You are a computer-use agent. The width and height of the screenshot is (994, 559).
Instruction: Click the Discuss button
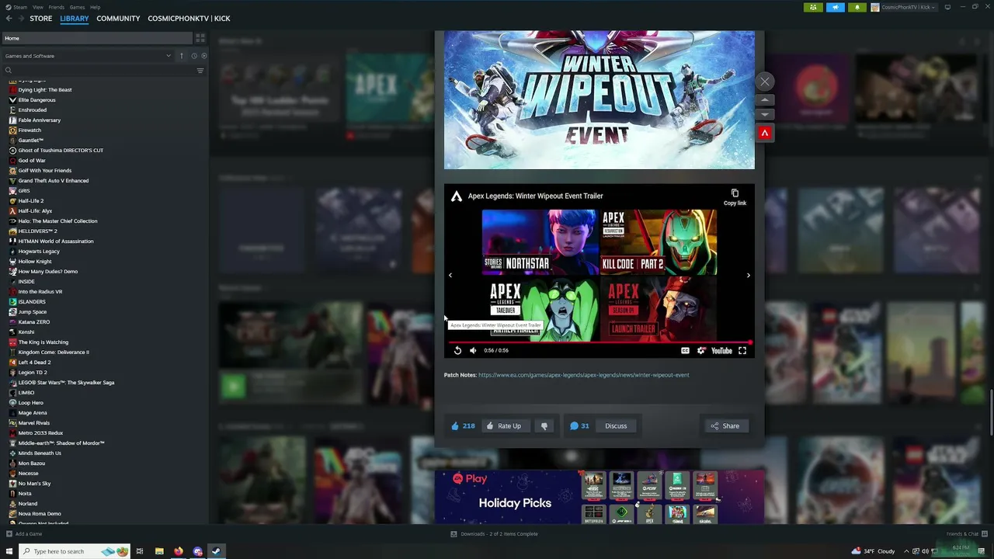(x=616, y=425)
